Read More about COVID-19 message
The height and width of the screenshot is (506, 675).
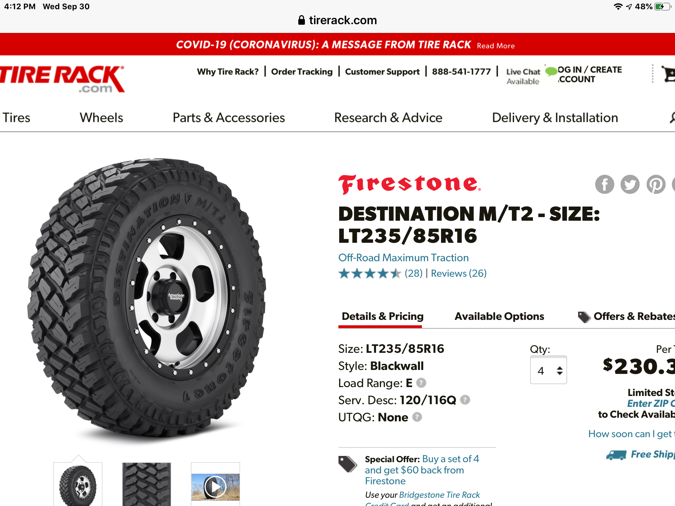(x=496, y=46)
